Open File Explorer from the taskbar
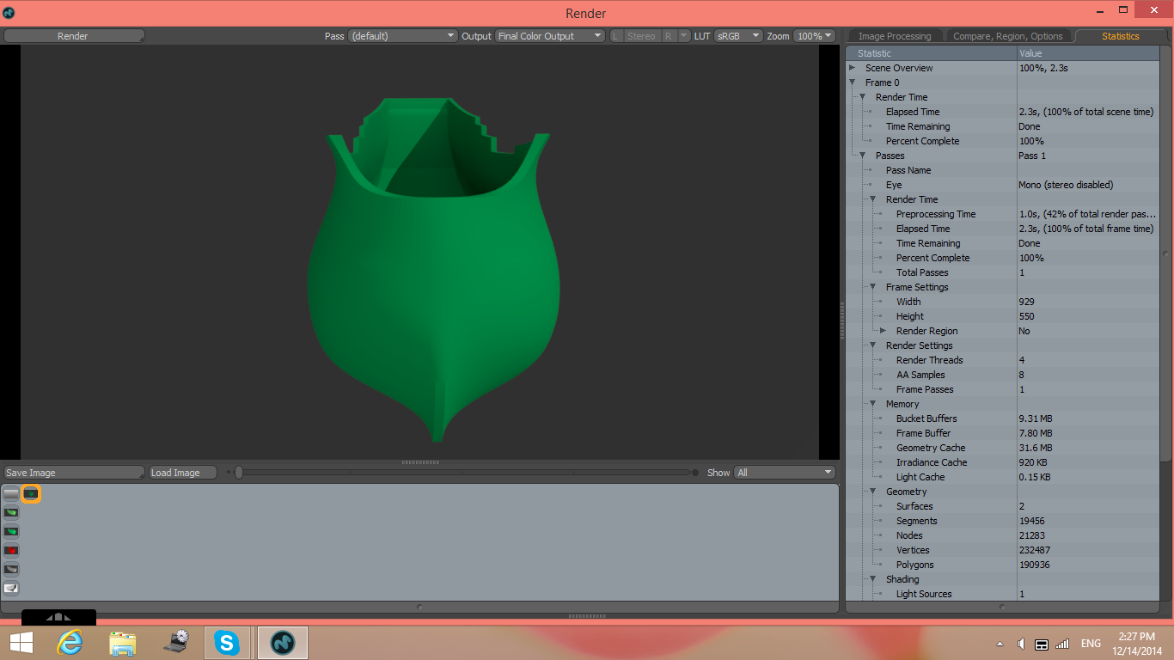Image resolution: width=1174 pixels, height=660 pixels. pyautogui.click(x=123, y=643)
